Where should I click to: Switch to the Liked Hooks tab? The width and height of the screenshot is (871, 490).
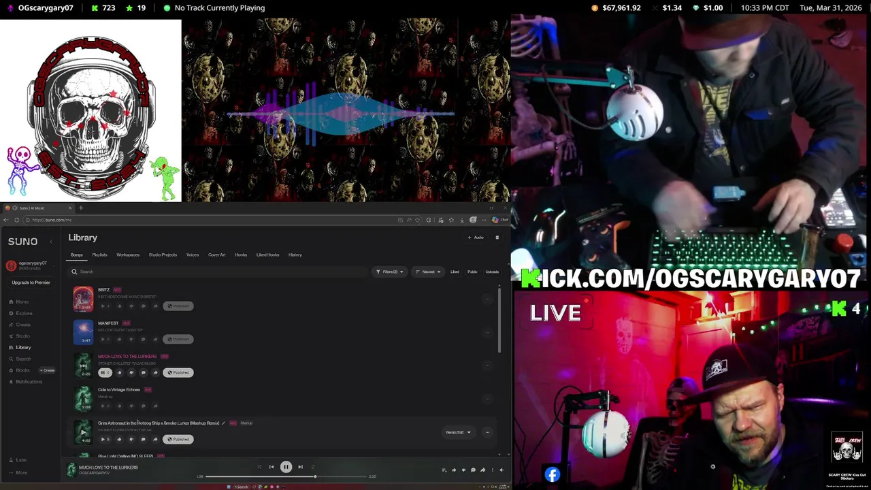(x=267, y=255)
